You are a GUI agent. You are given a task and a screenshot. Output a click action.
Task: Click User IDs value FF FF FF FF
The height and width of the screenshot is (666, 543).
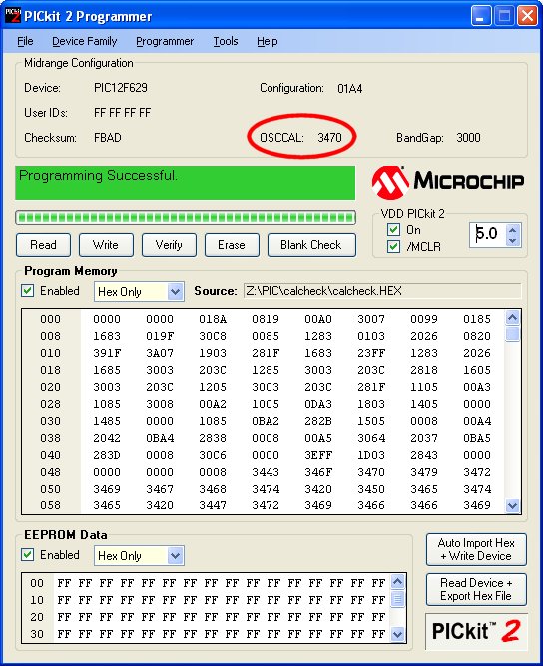123,113
